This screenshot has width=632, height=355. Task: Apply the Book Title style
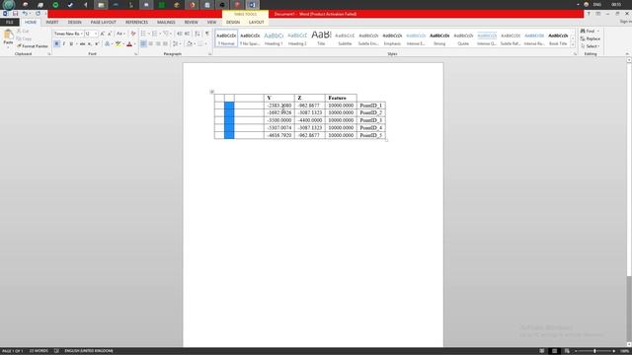coord(558,38)
